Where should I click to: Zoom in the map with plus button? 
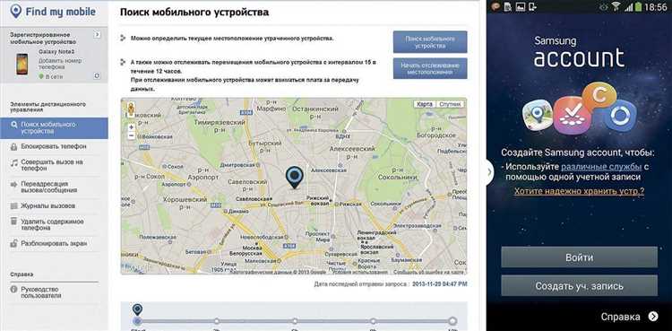coord(132,127)
